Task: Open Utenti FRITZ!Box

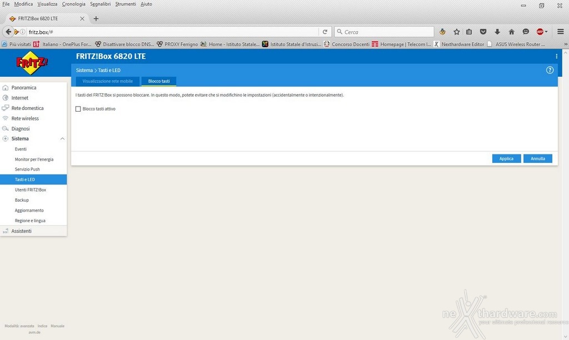Action: coord(31,190)
